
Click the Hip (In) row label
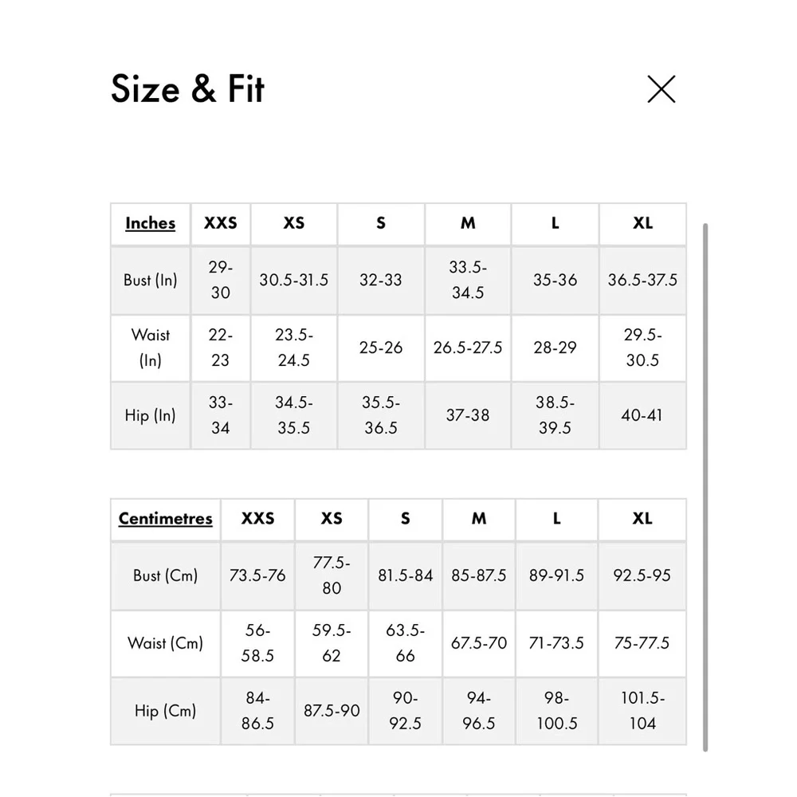150,415
